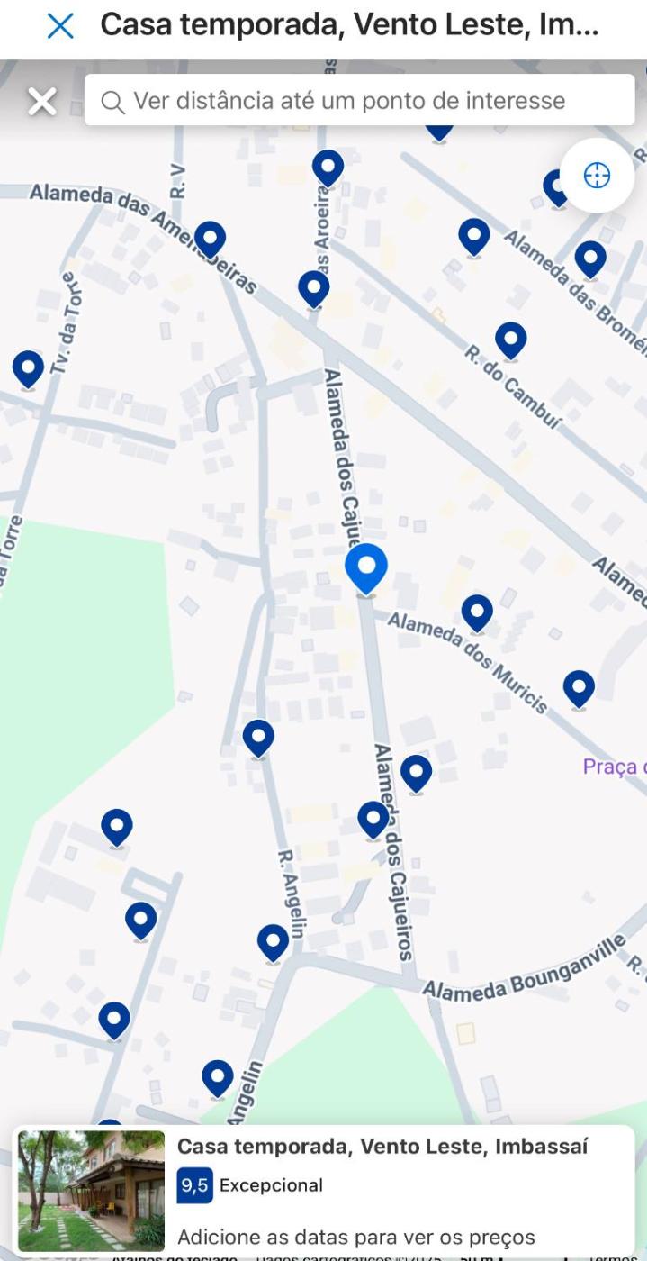647x1261 pixels.
Task: Close the property page with the blue X
Action: point(60,26)
